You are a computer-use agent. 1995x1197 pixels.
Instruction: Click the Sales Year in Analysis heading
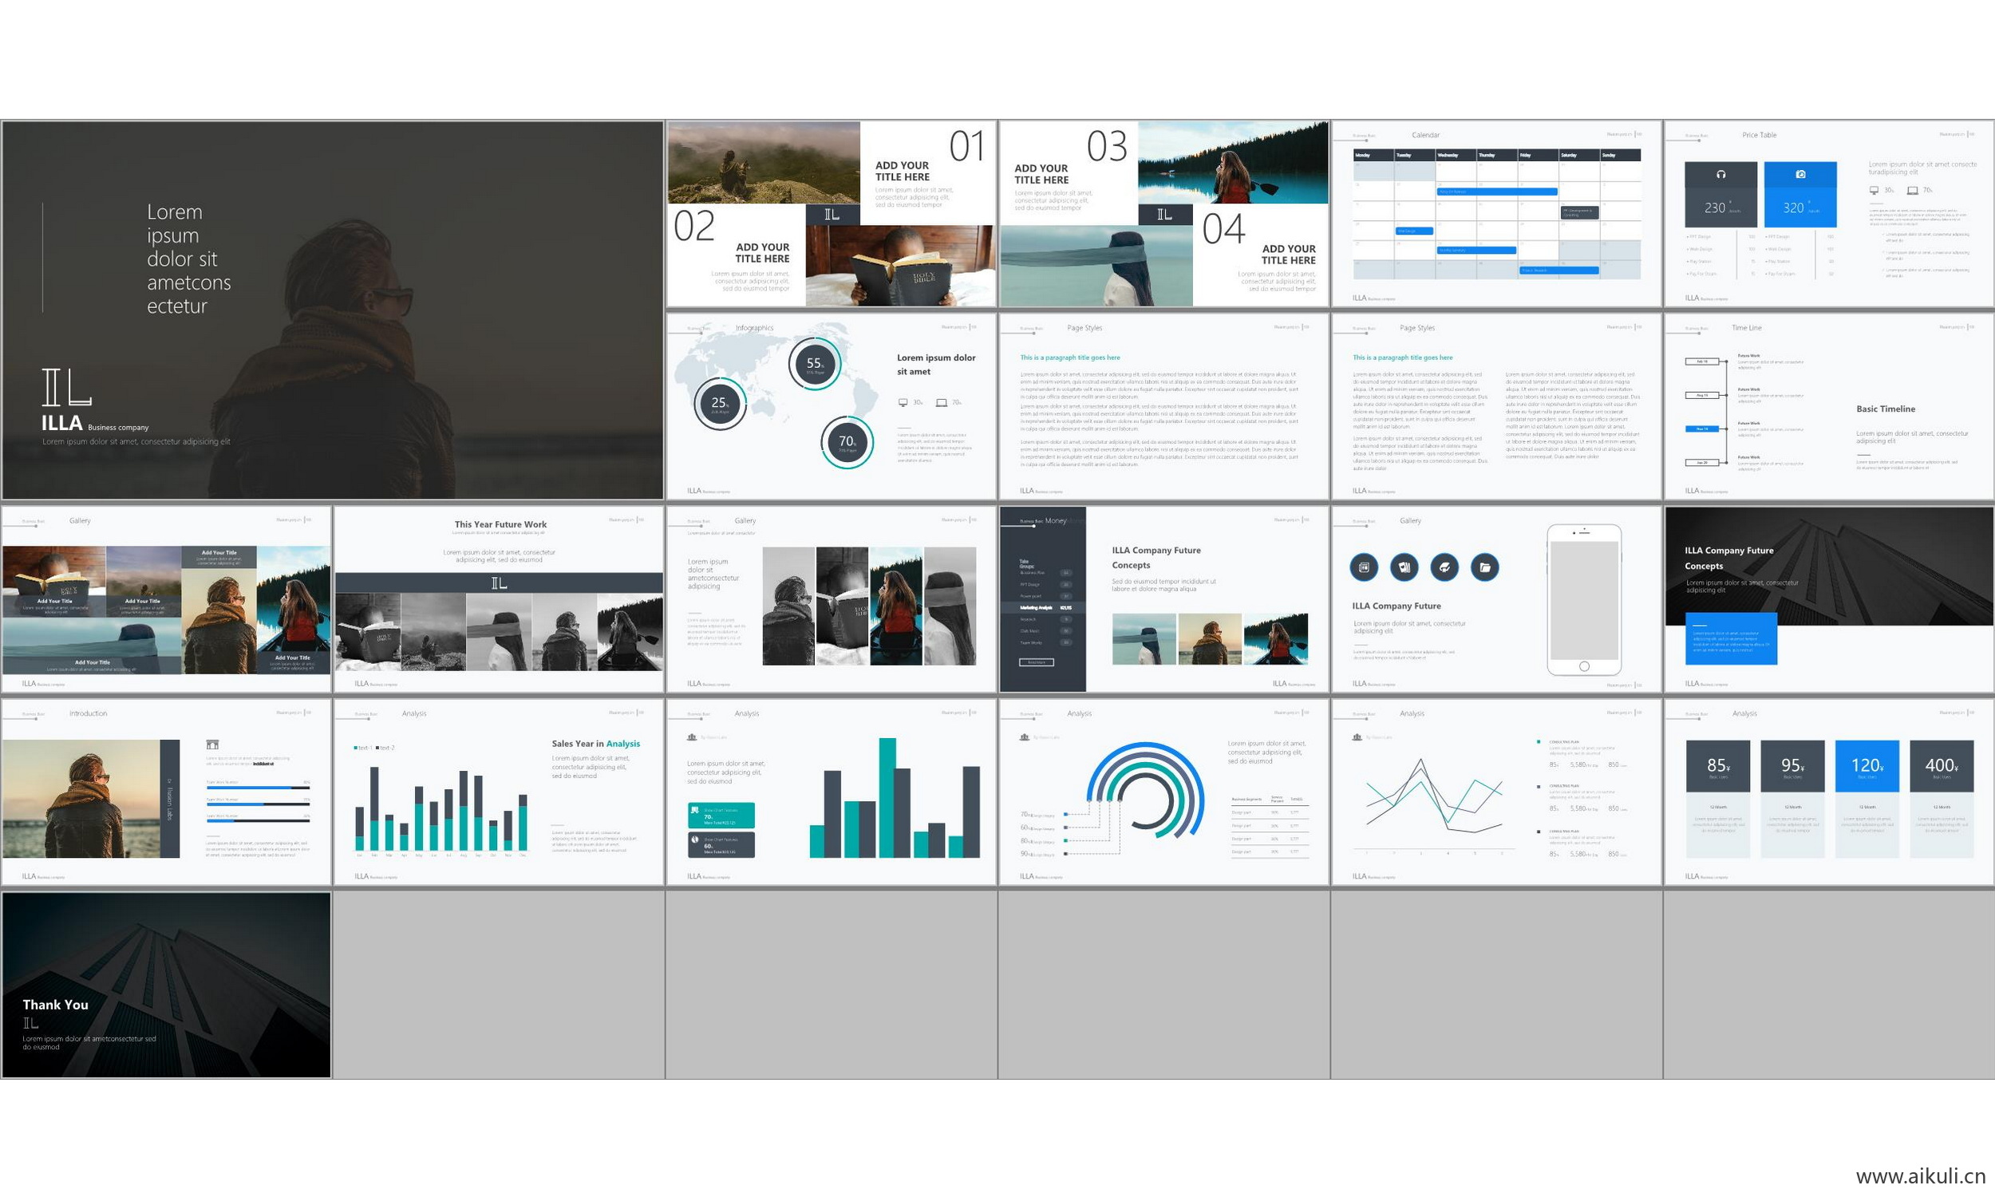pyautogui.click(x=595, y=744)
